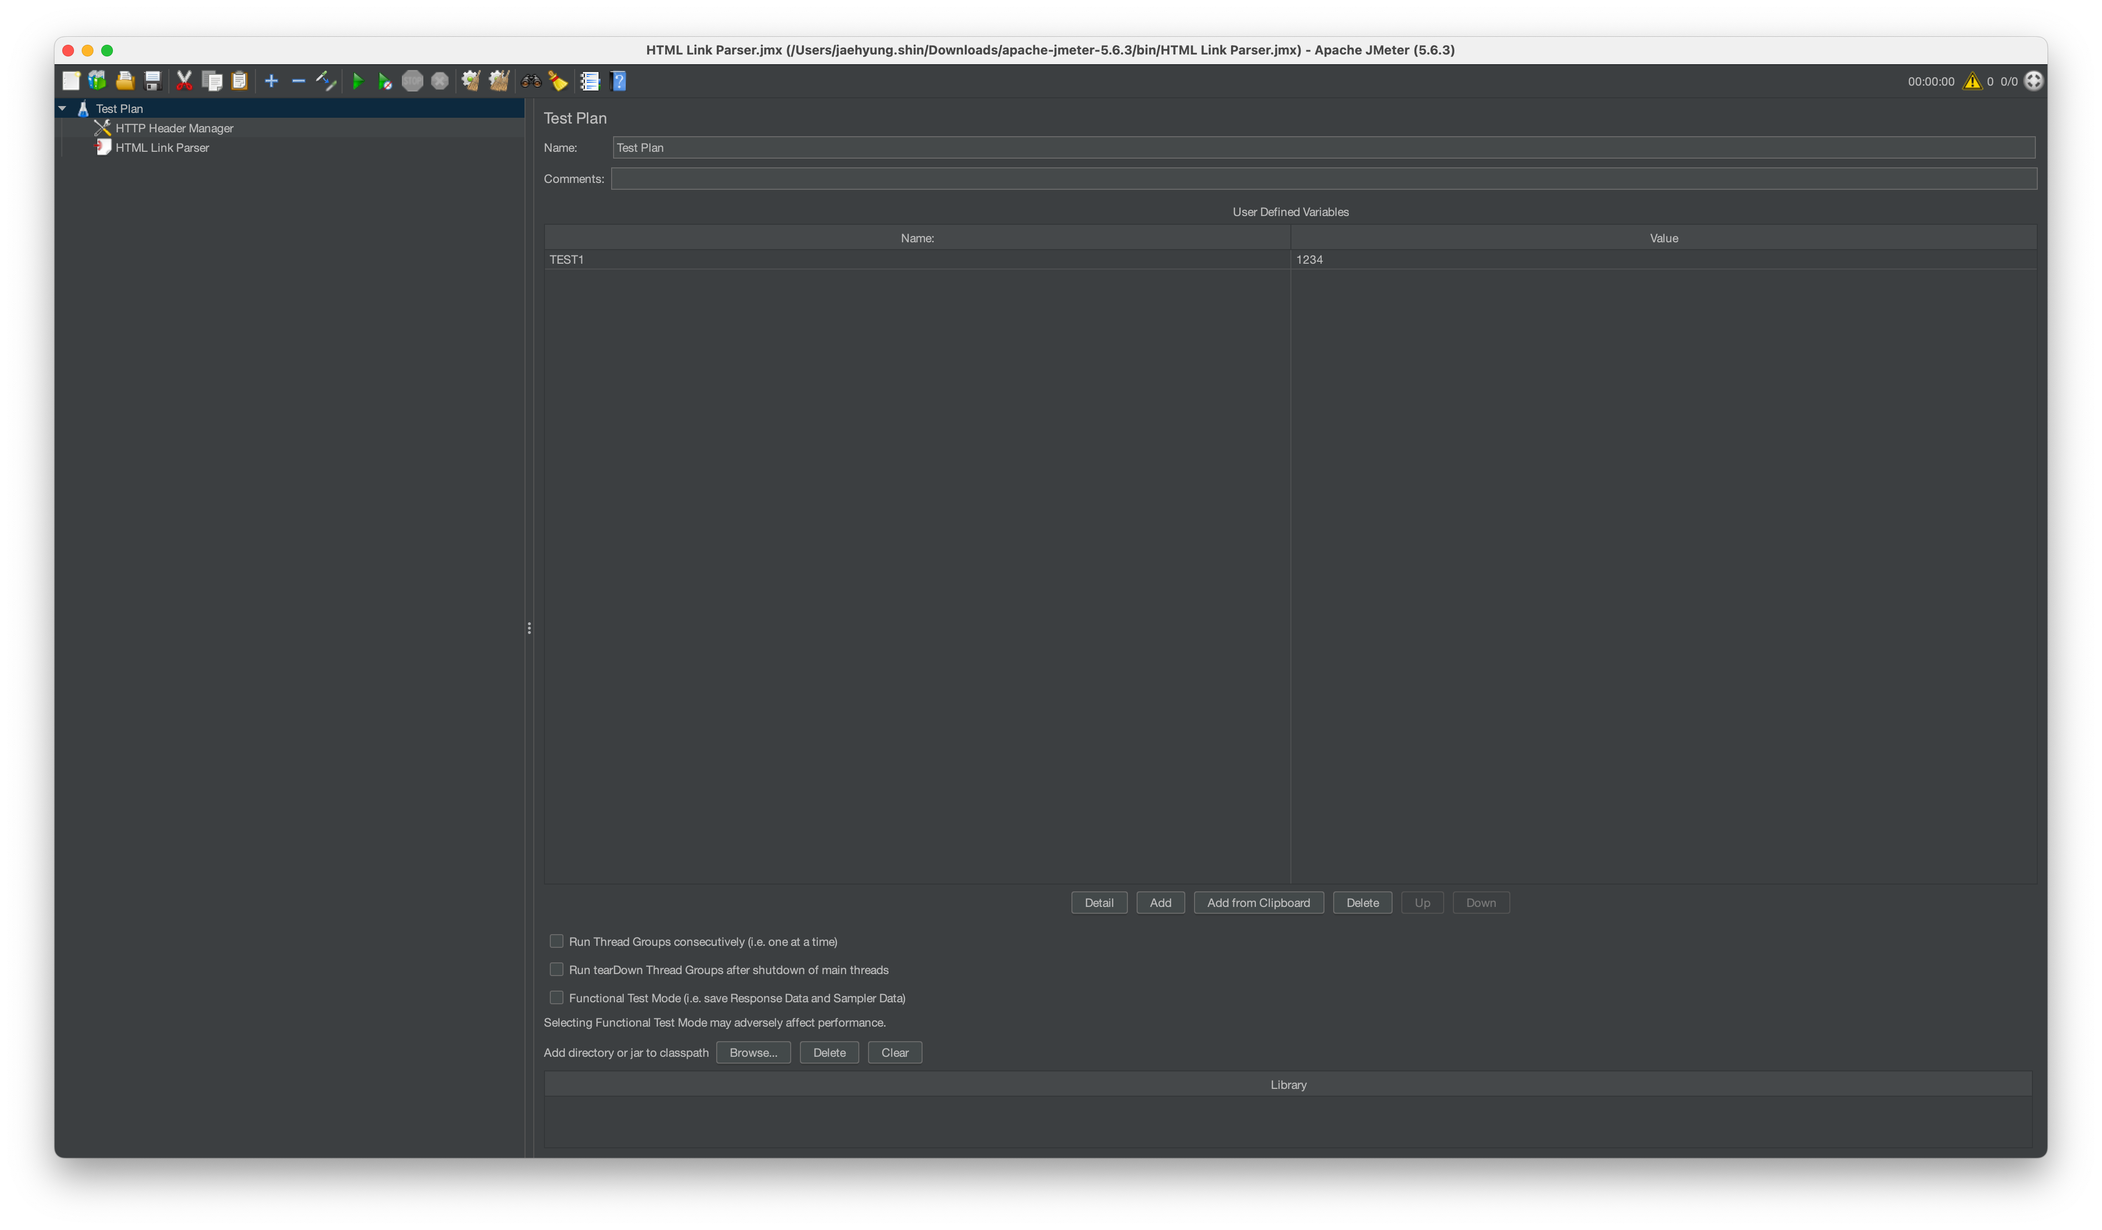Click the classpath Clear button

894,1052
